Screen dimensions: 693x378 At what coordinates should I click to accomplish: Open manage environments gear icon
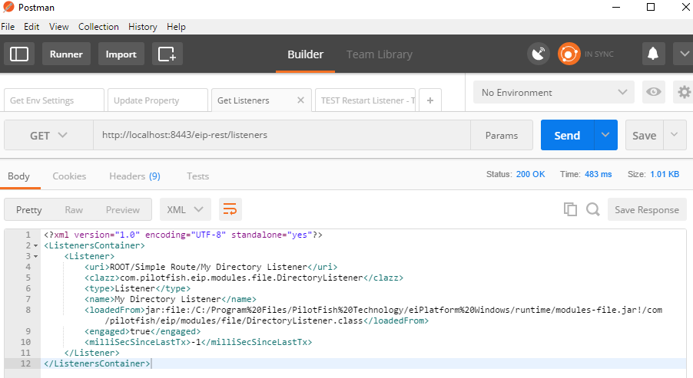[x=684, y=92]
